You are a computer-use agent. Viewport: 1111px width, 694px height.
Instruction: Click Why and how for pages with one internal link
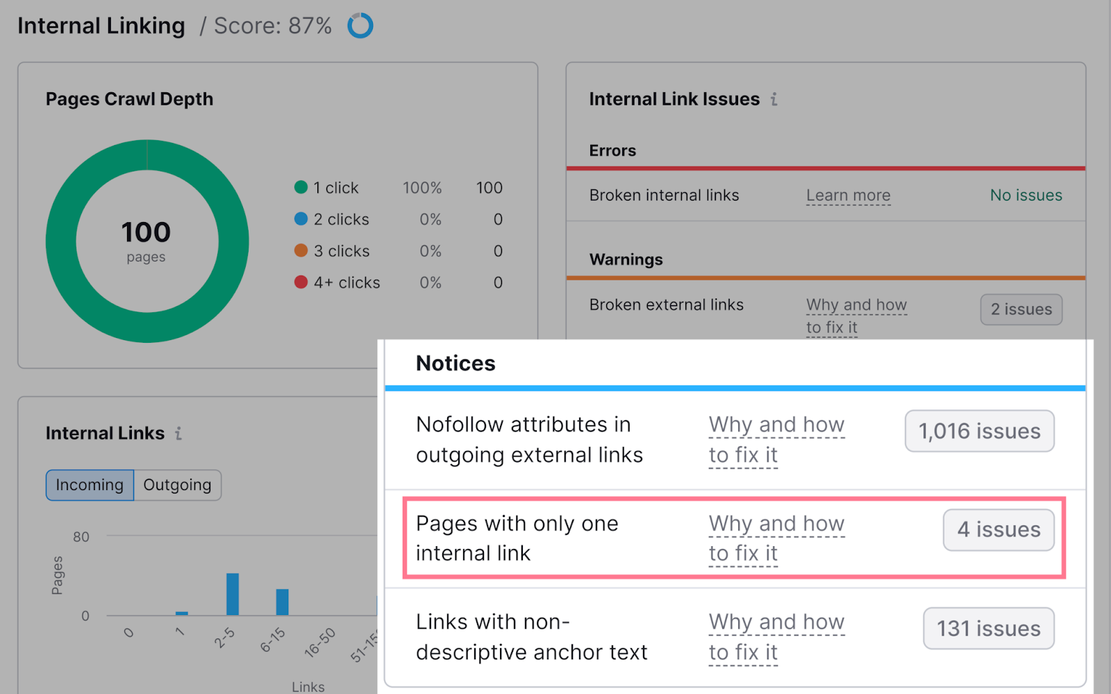[x=776, y=538]
